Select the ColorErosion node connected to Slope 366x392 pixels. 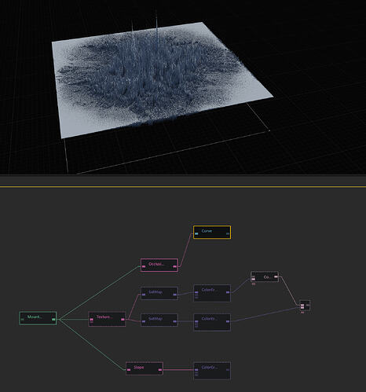click(212, 371)
